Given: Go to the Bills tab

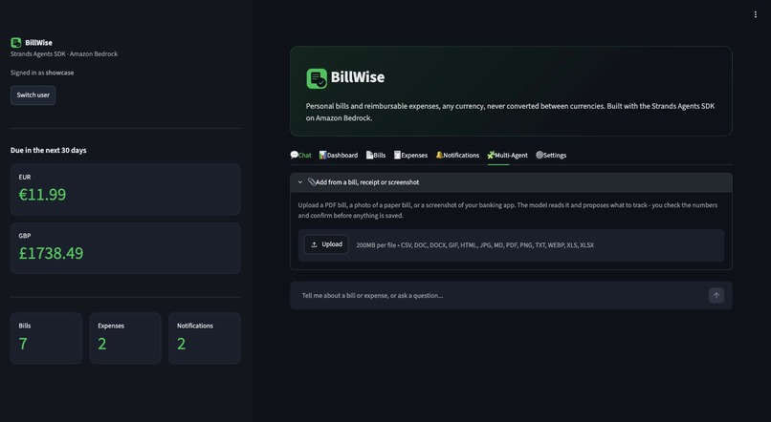Looking at the screenshot, I should click(x=376, y=155).
